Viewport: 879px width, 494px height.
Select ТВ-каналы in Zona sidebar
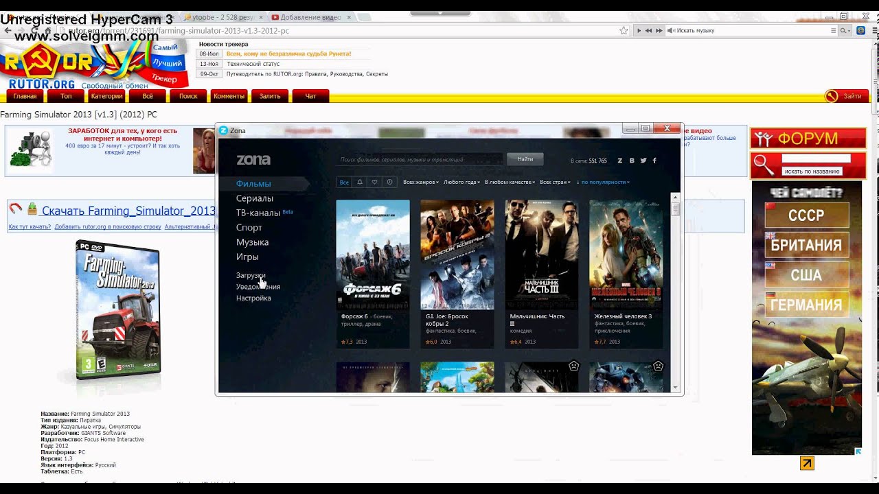click(x=258, y=213)
